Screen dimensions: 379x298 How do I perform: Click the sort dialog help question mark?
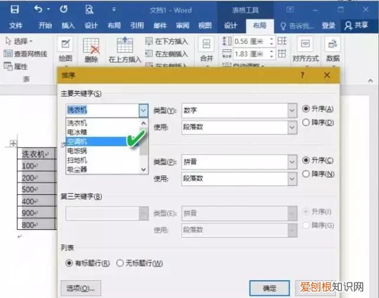[302, 75]
